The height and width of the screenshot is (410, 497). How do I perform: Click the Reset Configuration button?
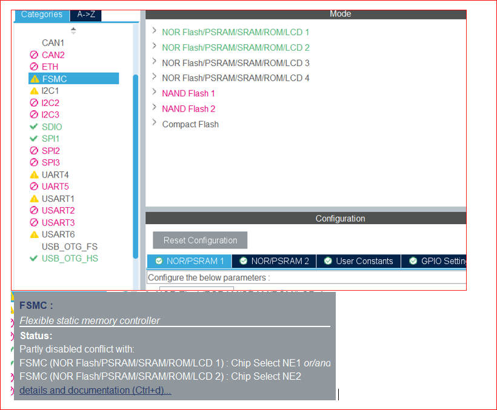coord(200,240)
